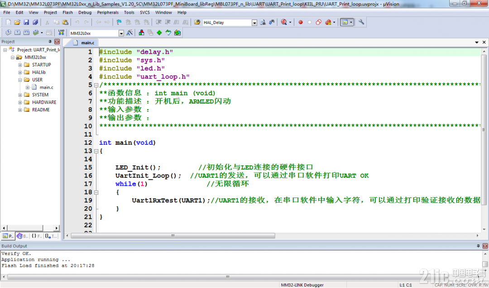Click the Build Output horizontal scrollbar thumb
Viewport: 489px width, 288px height.
click(x=227, y=277)
